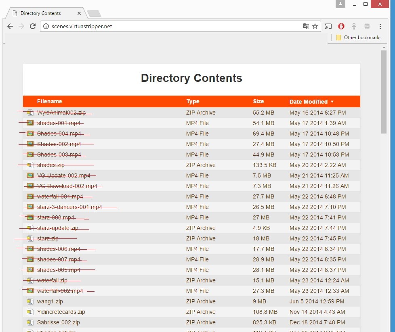This screenshot has width=395, height=332.
Task: Toggle sort arrow next to Date Modified
Action: (x=332, y=102)
